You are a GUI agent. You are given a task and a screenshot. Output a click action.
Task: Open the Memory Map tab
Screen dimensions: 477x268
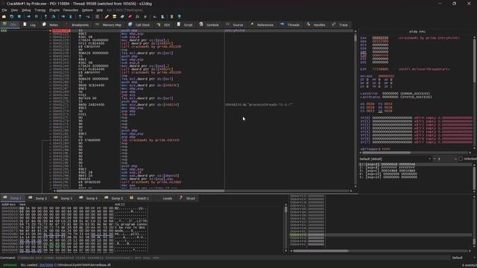coord(109,25)
